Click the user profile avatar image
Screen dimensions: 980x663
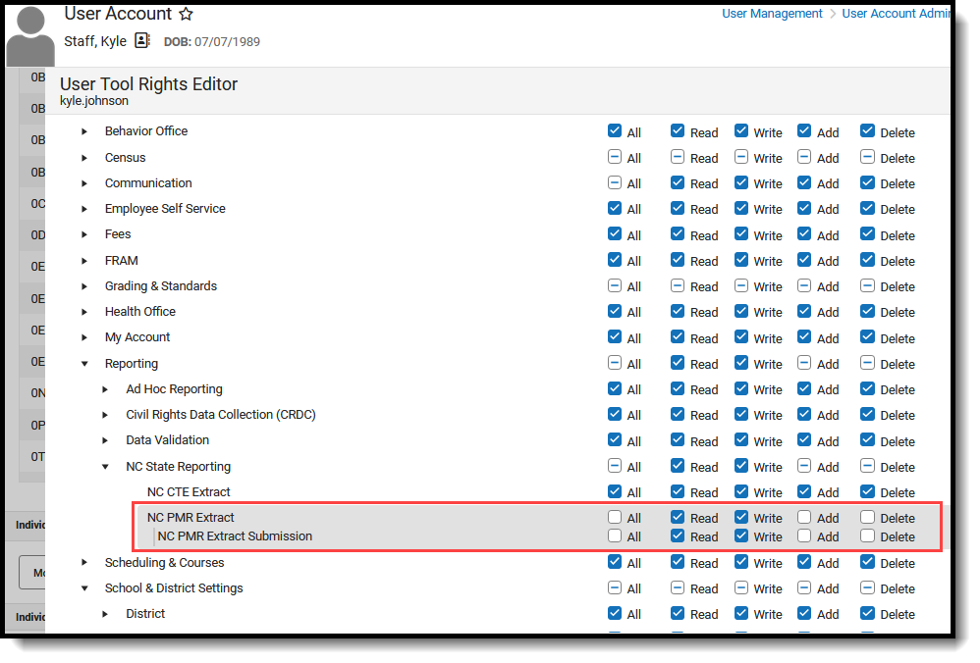pos(30,34)
